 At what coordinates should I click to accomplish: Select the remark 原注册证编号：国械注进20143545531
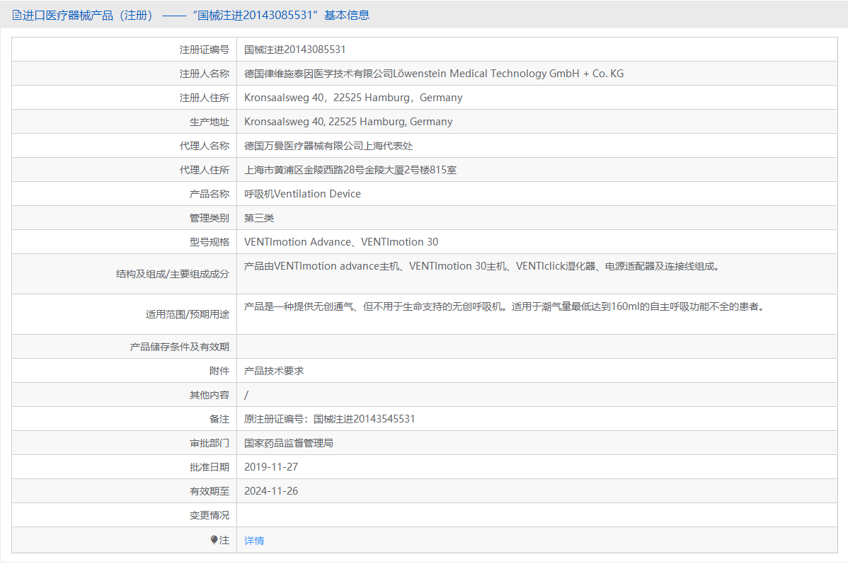329,418
